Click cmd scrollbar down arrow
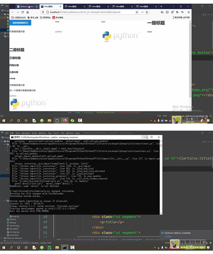 coord(161,213)
